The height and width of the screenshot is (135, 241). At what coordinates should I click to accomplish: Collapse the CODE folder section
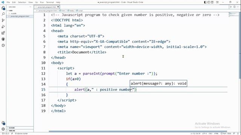pos(20,10)
